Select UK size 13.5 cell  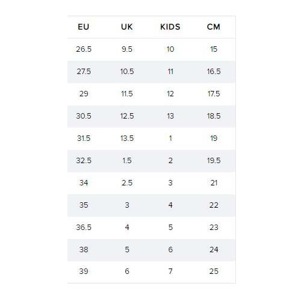point(127,138)
